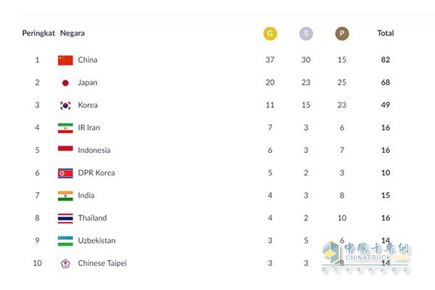Click the Chinese Taipei emblem icon
Image resolution: width=435 pixels, height=290 pixels.
tap(65, 263)
